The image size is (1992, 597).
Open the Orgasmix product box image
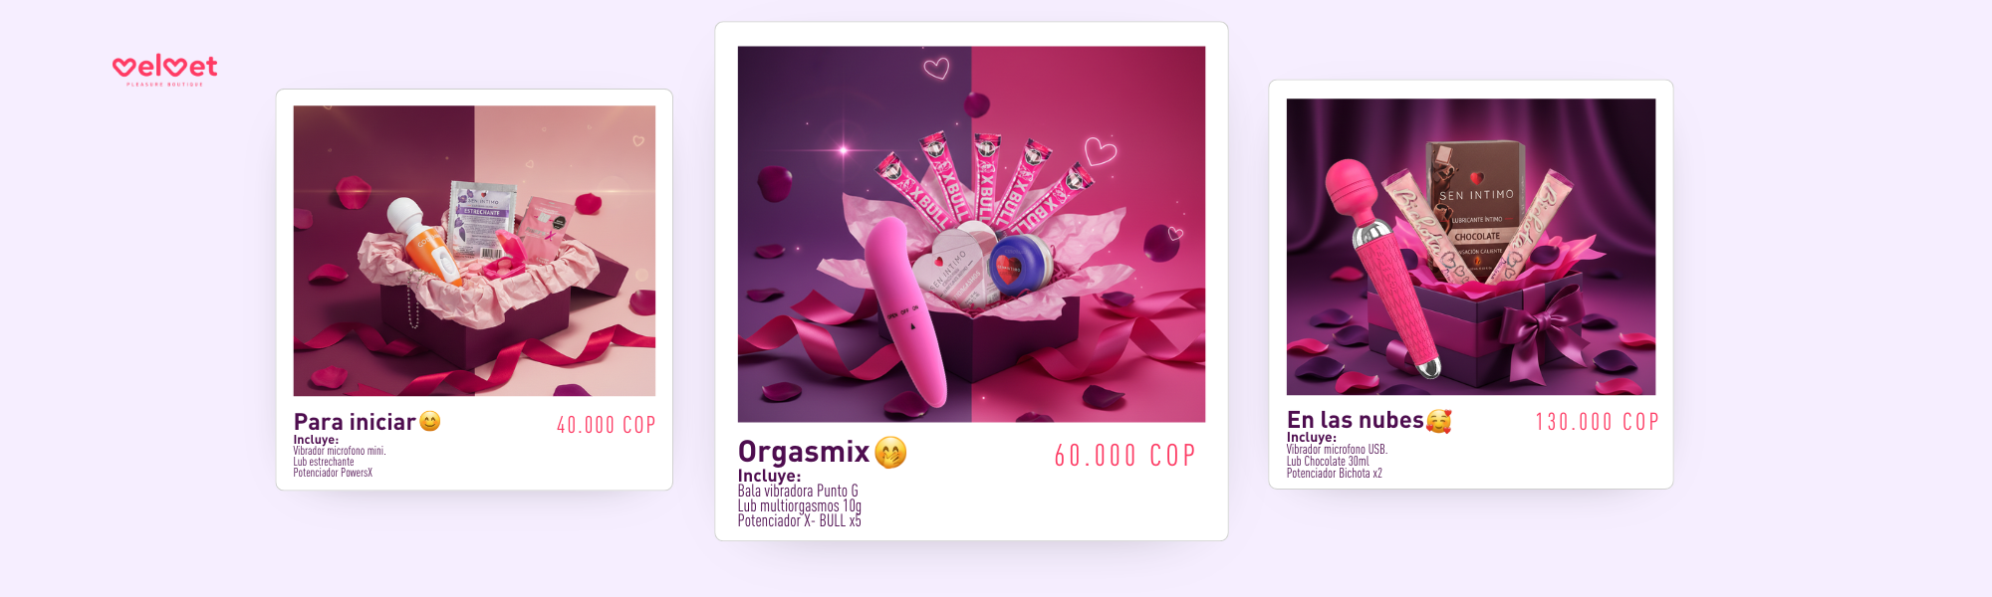pos(971,234)
